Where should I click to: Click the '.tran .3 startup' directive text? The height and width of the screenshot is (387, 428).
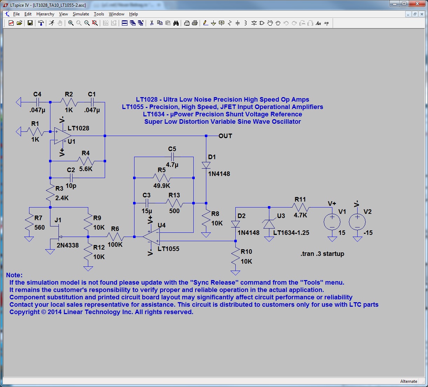pos(322,254)
